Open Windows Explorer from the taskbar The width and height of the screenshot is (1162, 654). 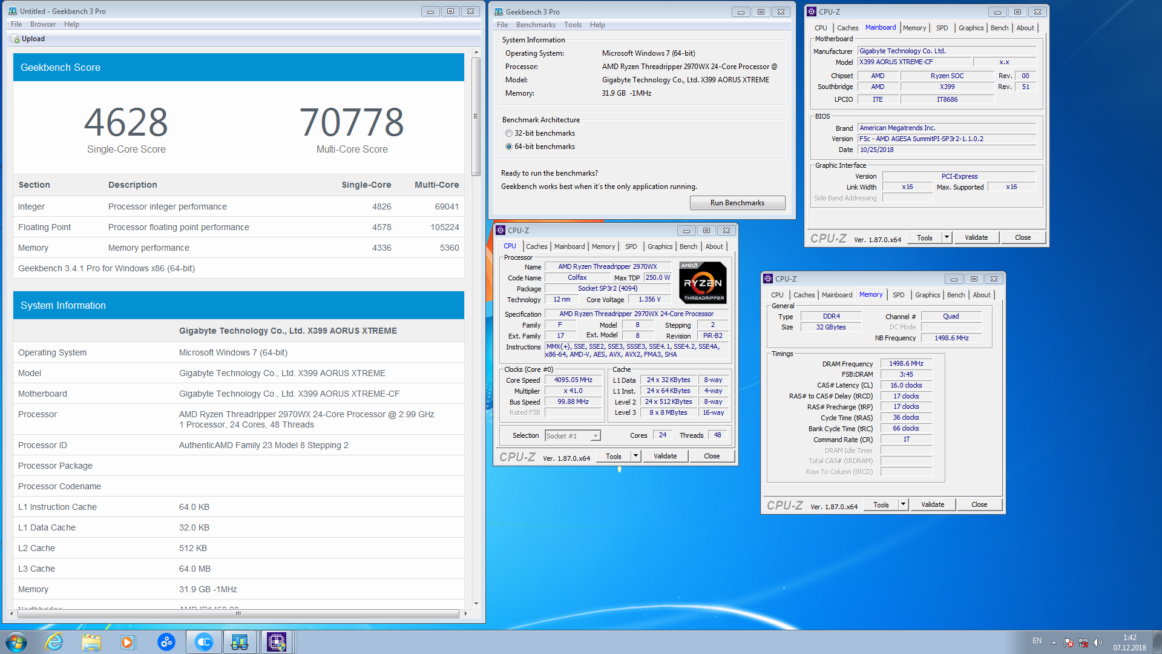click(91, 642)
